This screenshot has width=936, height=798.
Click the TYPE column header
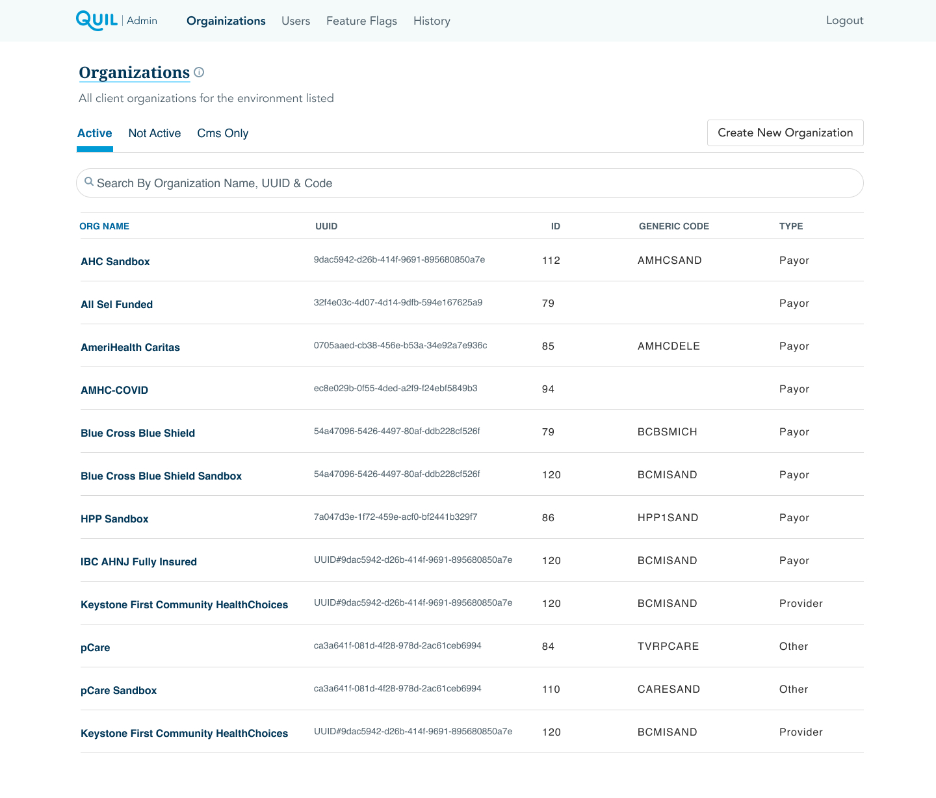(x=790, y=226)
